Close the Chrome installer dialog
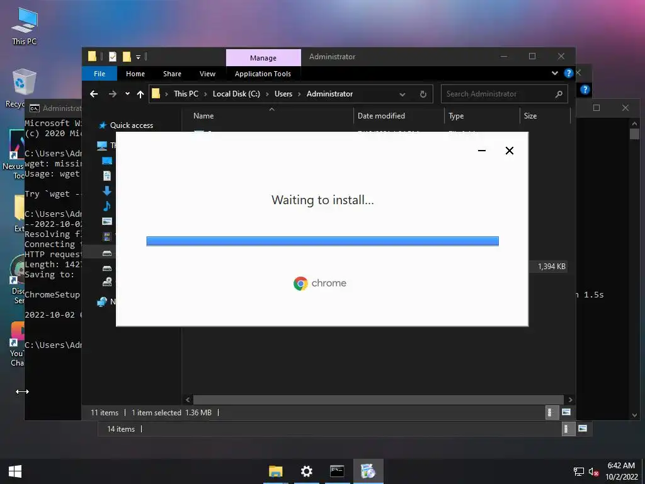 (509, 151)
